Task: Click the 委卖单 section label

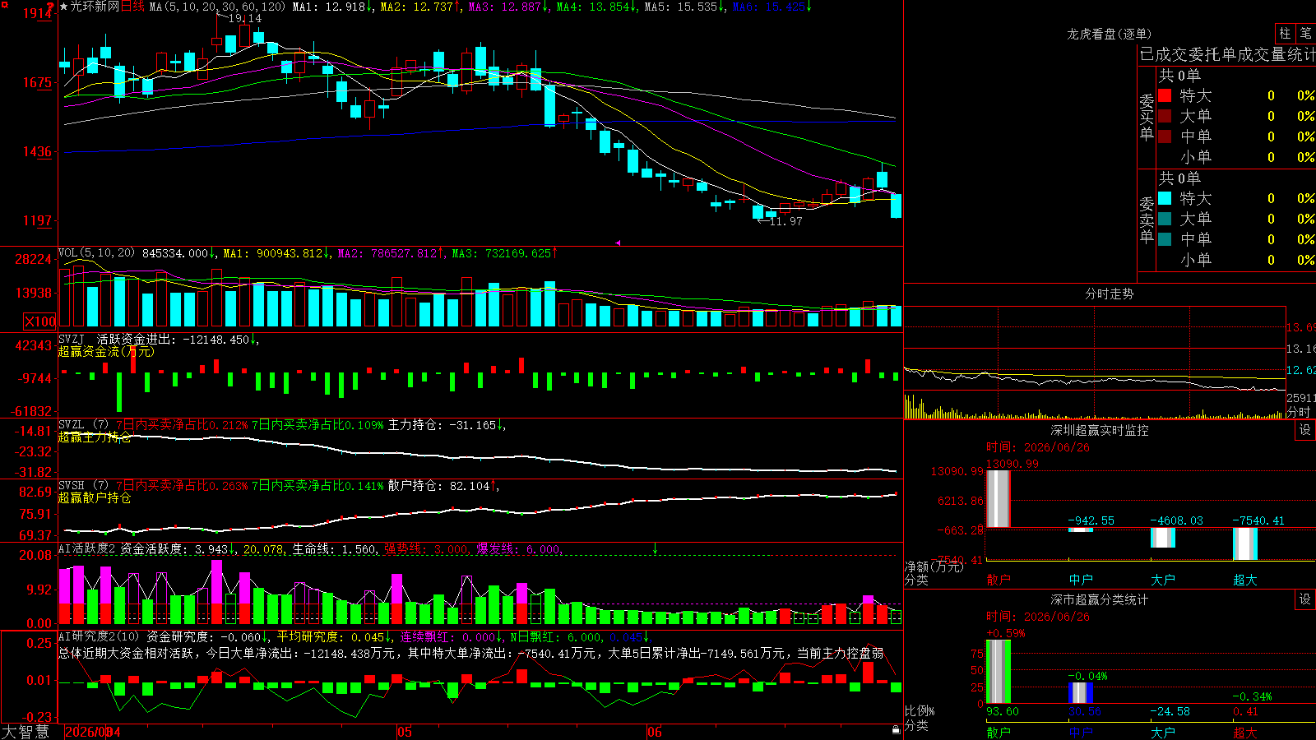Action: [x=1147, y=220]
